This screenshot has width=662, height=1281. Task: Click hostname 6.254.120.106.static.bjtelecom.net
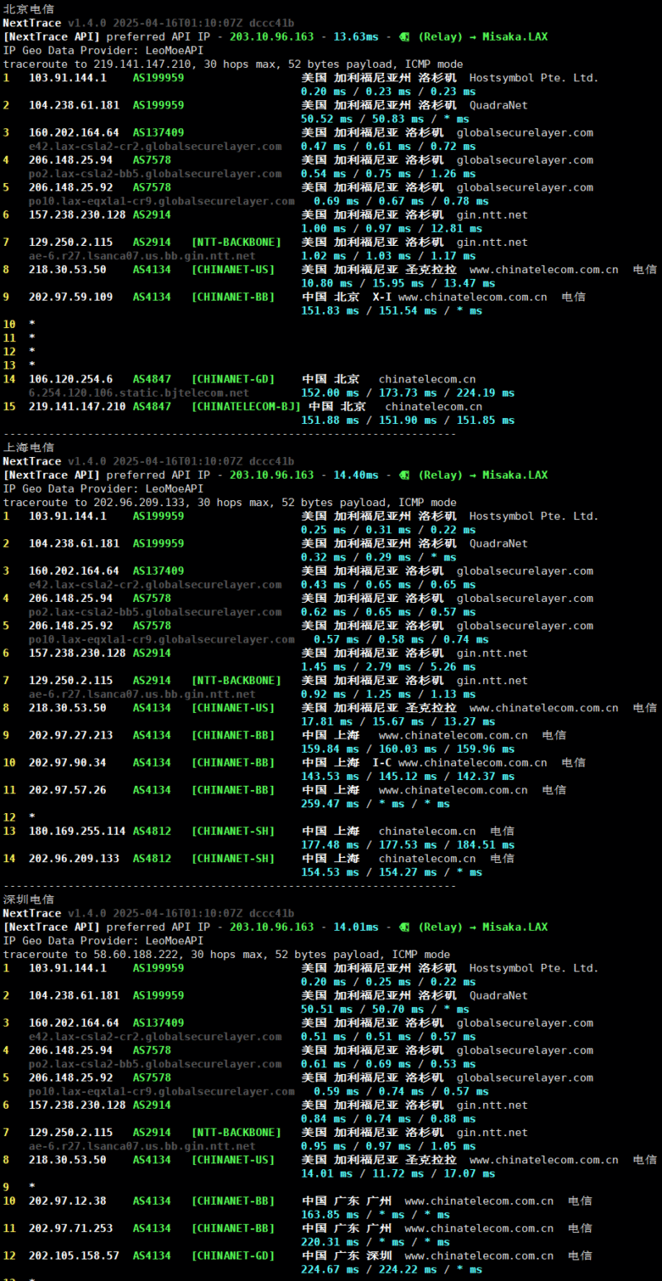tap(138, 392)
